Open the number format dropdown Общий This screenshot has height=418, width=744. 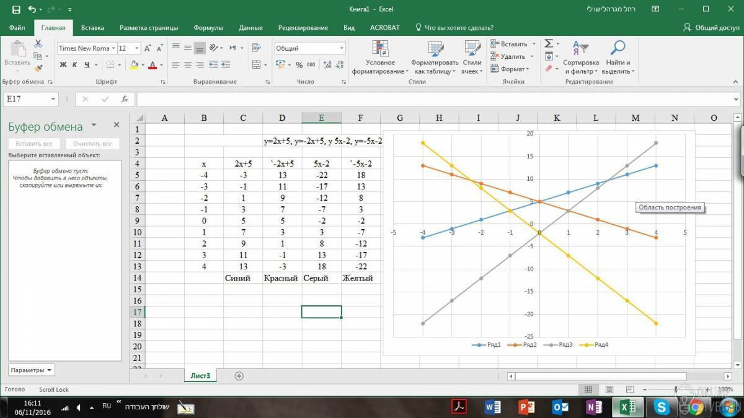[342, 48]
